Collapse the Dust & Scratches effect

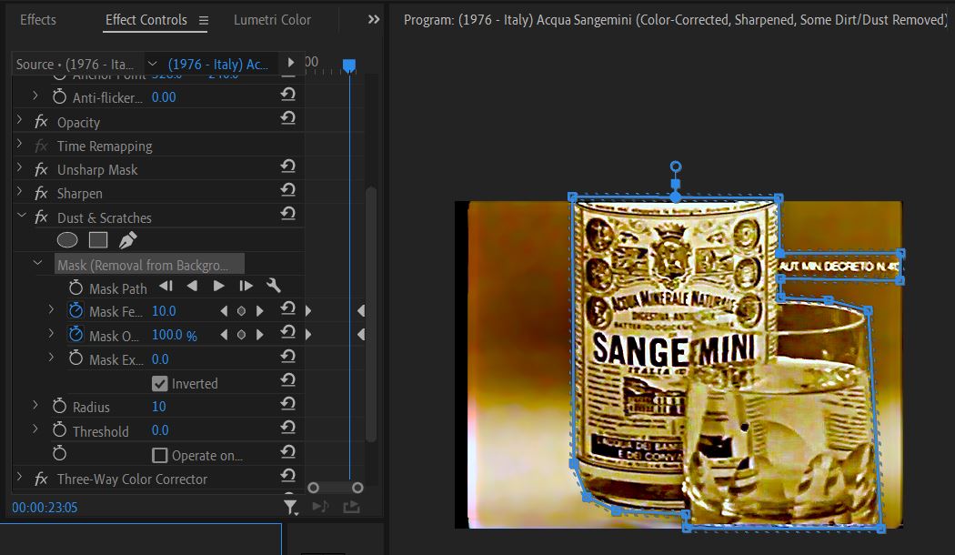pos(21,215)
